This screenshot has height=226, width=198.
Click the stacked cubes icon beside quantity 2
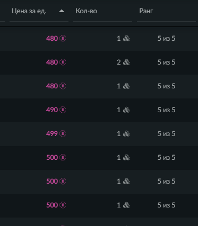click(126, 62)
